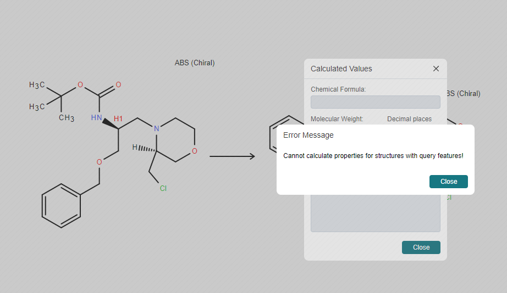Click the Chemical Formula field
Screen dimensions: 507x293
(376, 102)
